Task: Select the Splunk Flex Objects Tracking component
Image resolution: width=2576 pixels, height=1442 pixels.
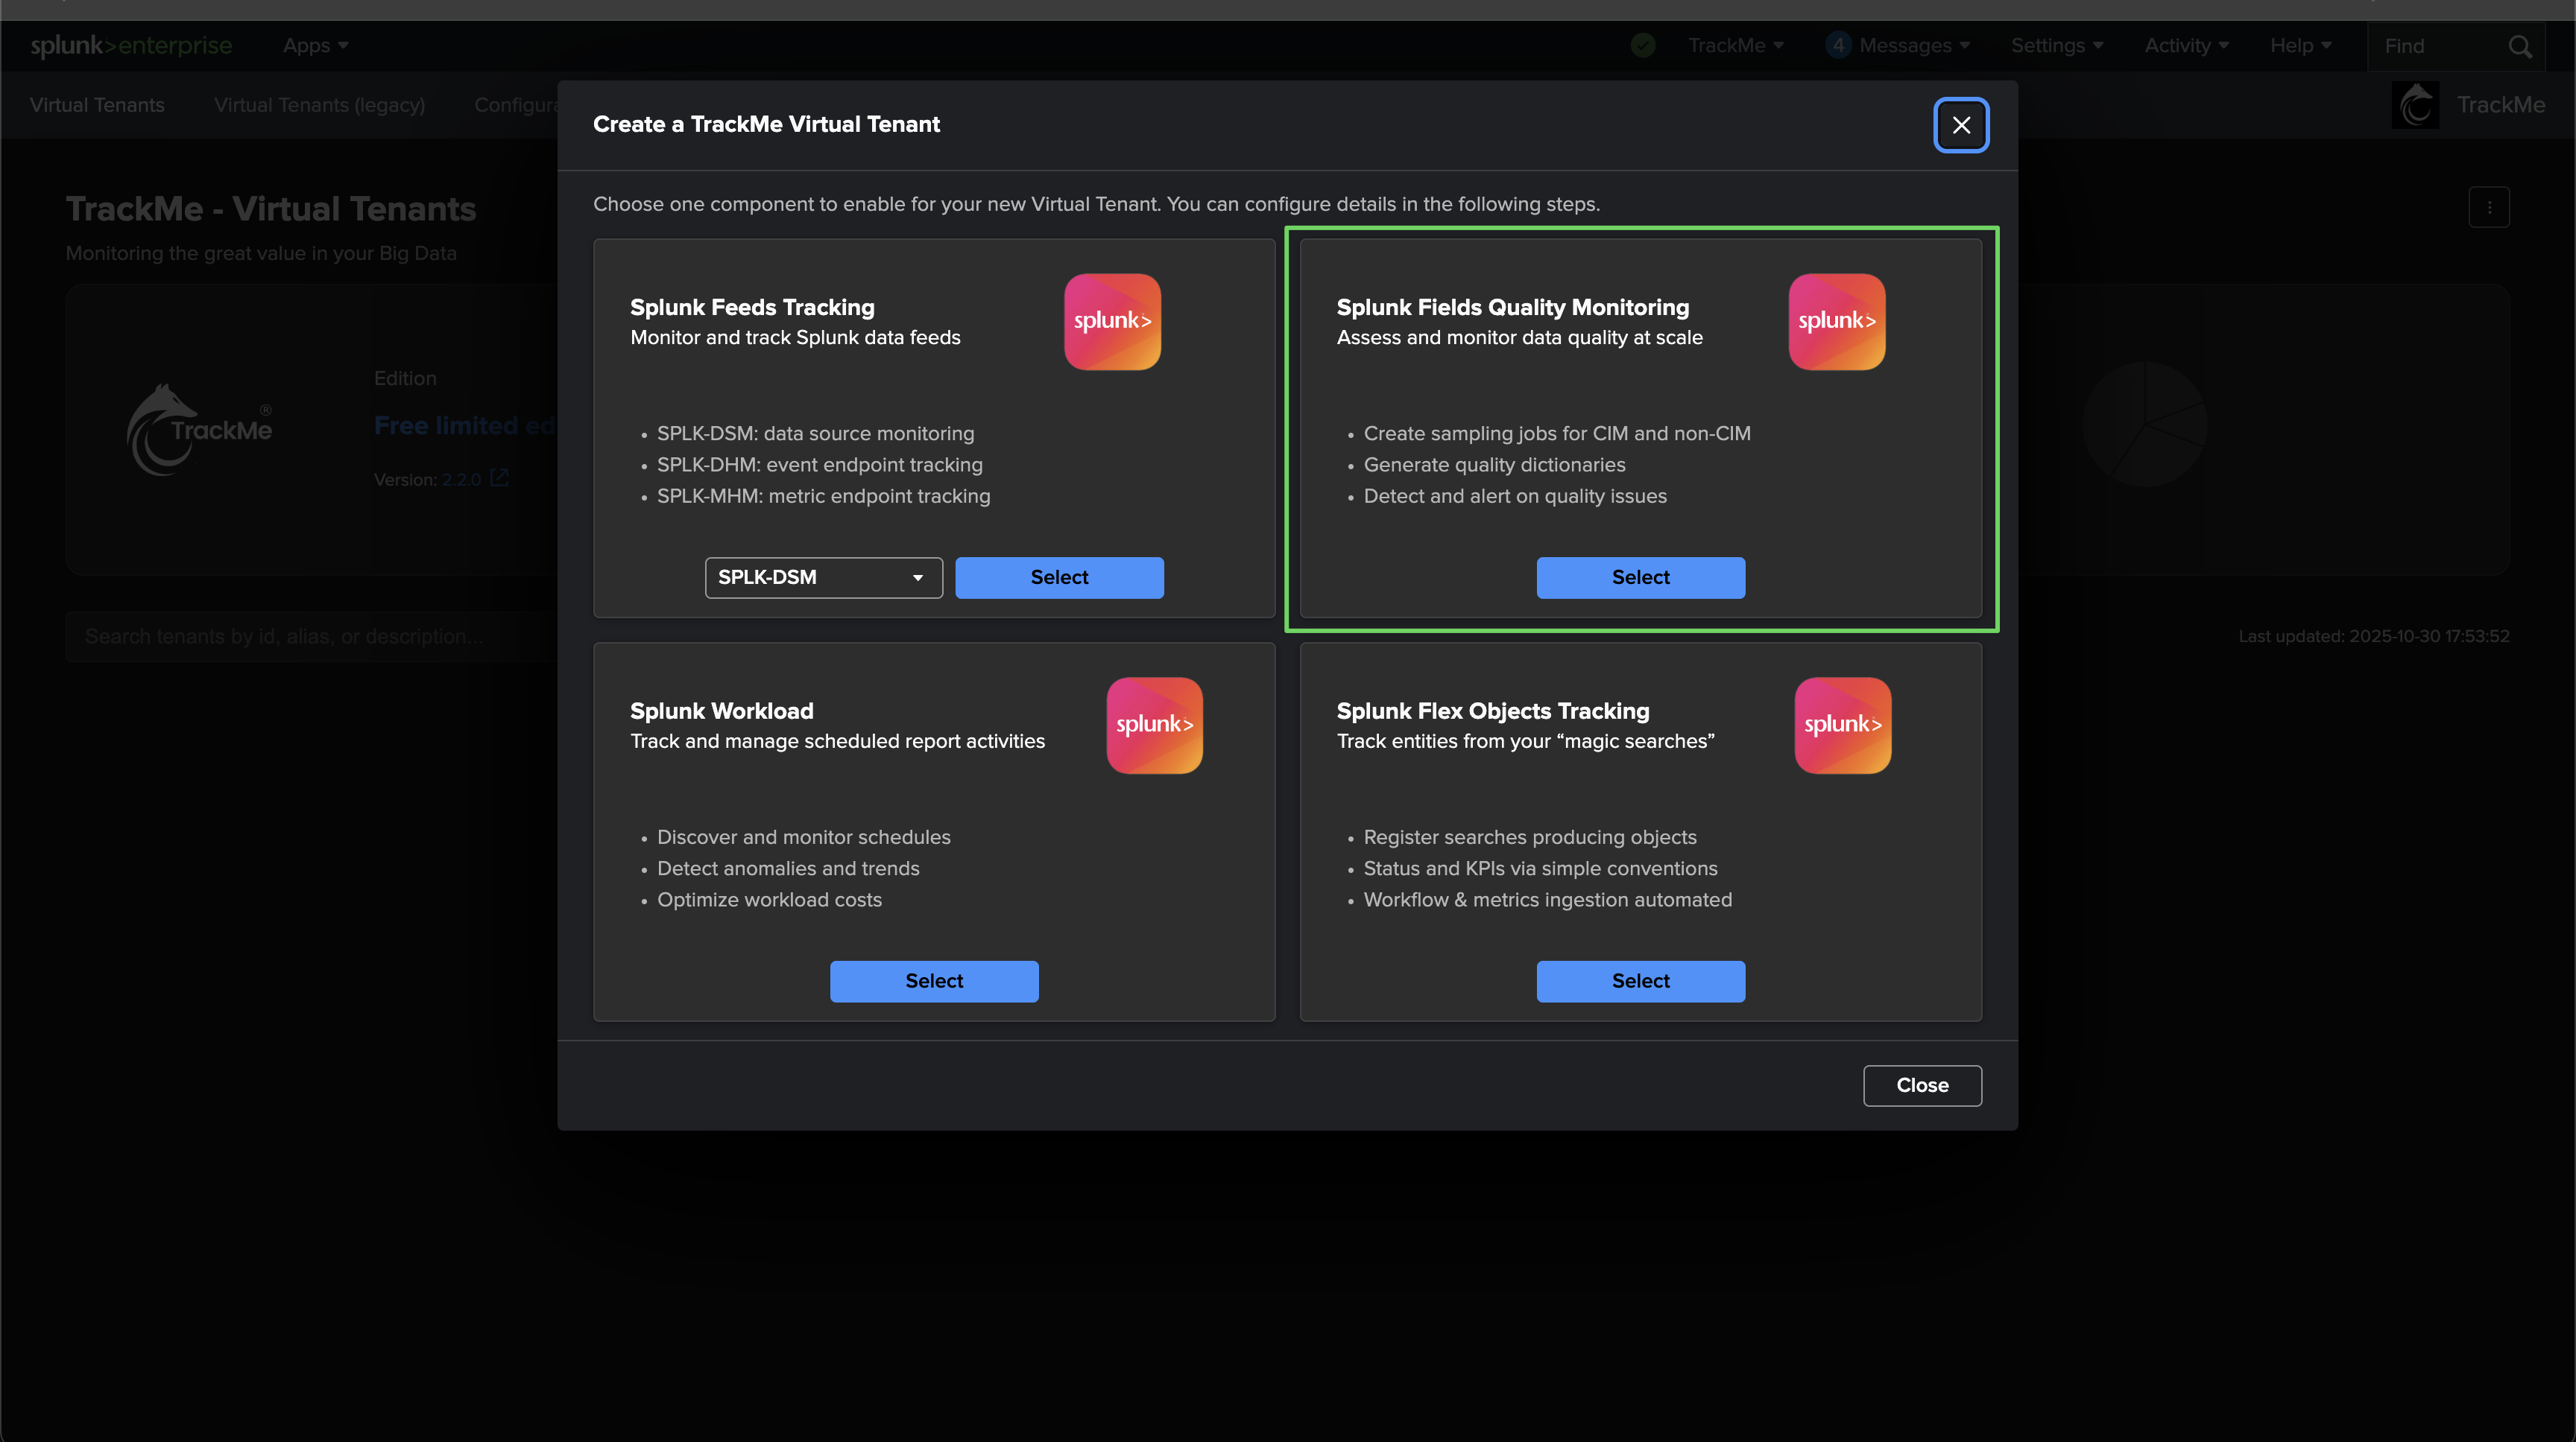Action: point(1640,981)
